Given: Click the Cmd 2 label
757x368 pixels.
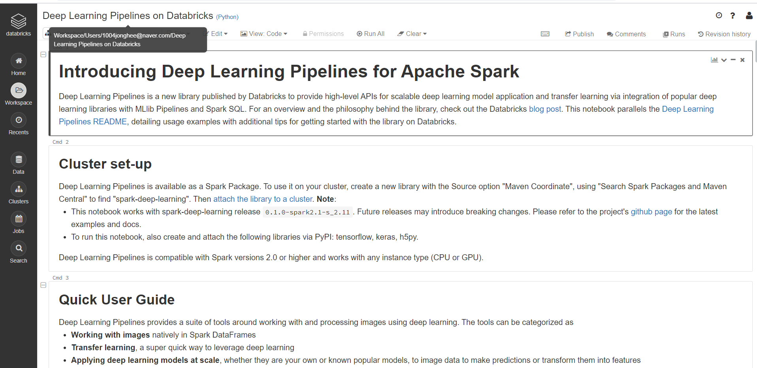Looking at the screenshot, I should coord(60,142).
